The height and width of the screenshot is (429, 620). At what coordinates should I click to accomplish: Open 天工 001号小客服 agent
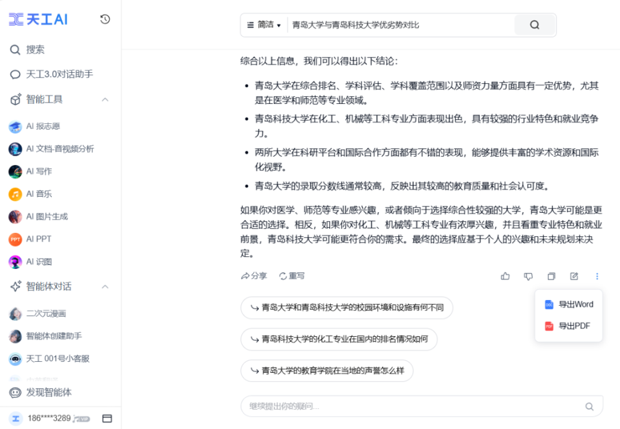[x=50, y=359]
